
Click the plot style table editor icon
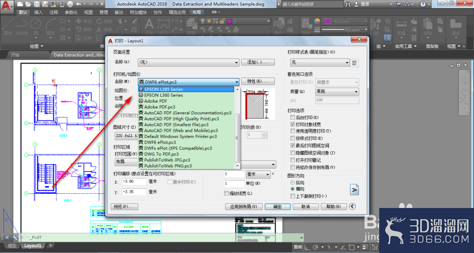(x=354, y=63)
